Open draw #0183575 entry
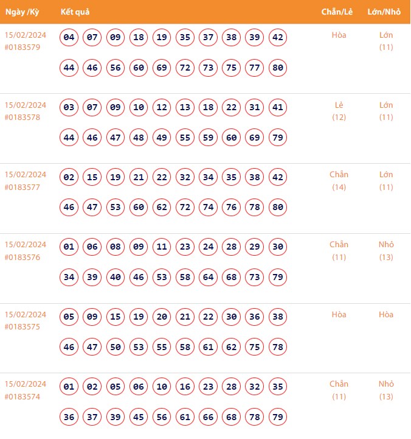The image size is (411, 439). click(x=22, y=327)
